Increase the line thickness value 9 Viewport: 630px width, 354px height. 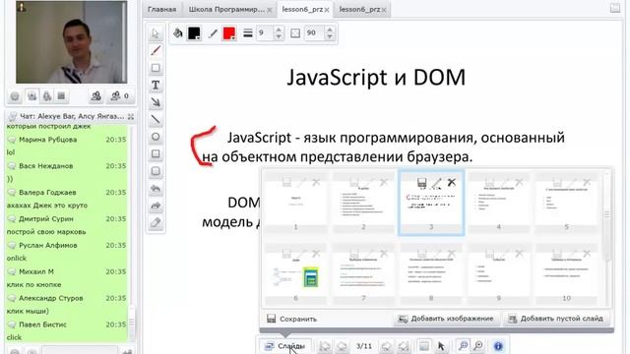pyautogui.click(x=279, y=29)
